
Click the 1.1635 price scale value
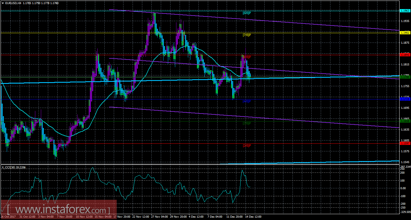[405, 130]
